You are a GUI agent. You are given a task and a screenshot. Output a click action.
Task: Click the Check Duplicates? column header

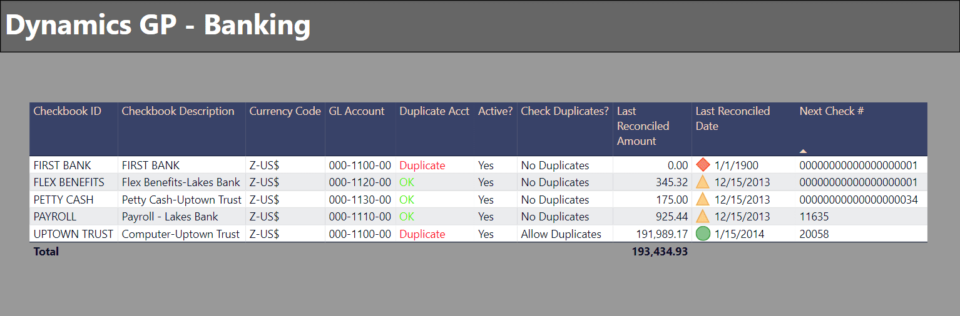point(564,111)
